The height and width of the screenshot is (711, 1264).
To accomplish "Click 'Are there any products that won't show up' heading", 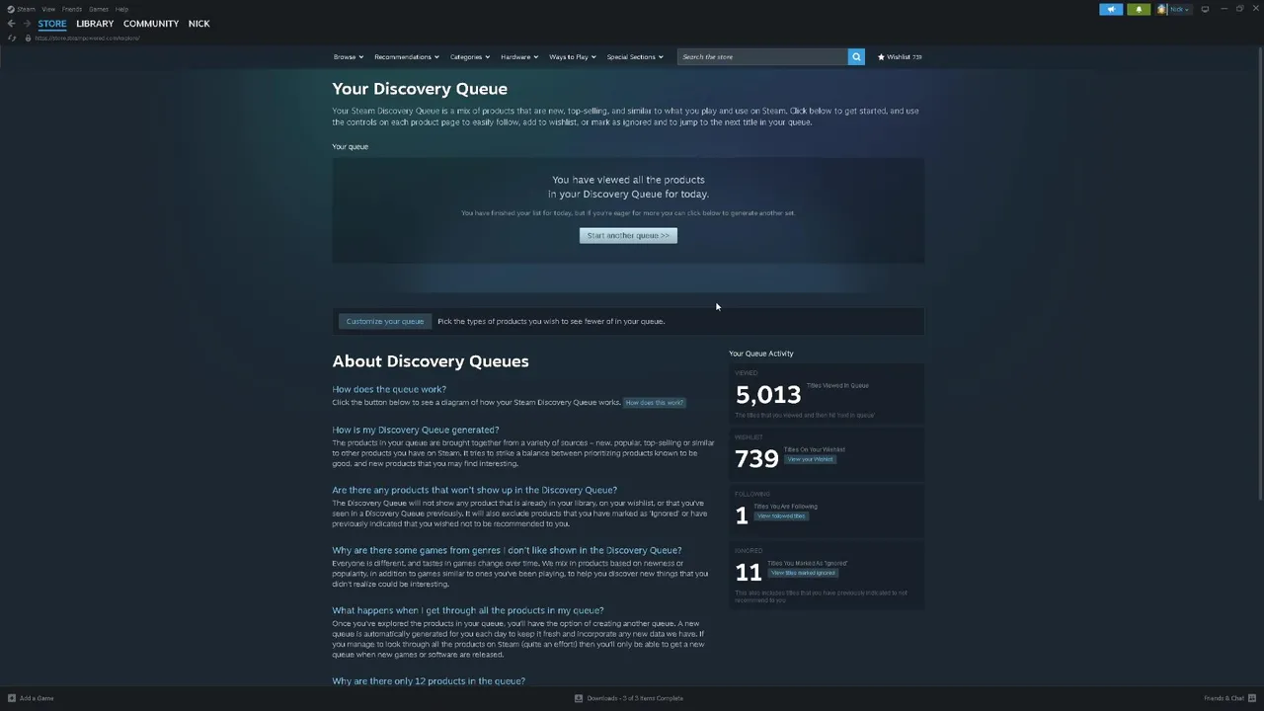I will pyautogui.click(x=475, y=490).
